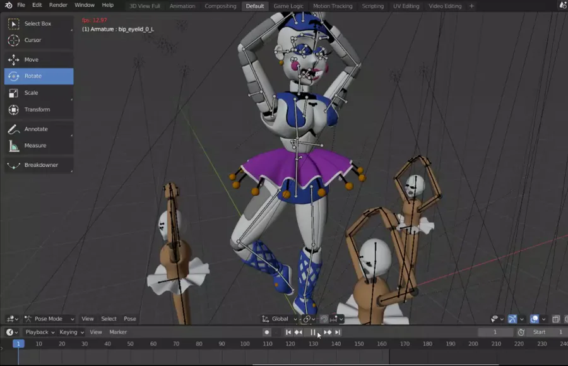
Task: Toggle the preview range clock icon
Action: click(x=521, y=333)
